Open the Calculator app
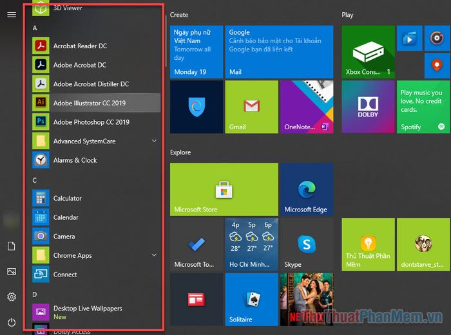This screenshot has width=451, height=335. click(x=97, y=198)
